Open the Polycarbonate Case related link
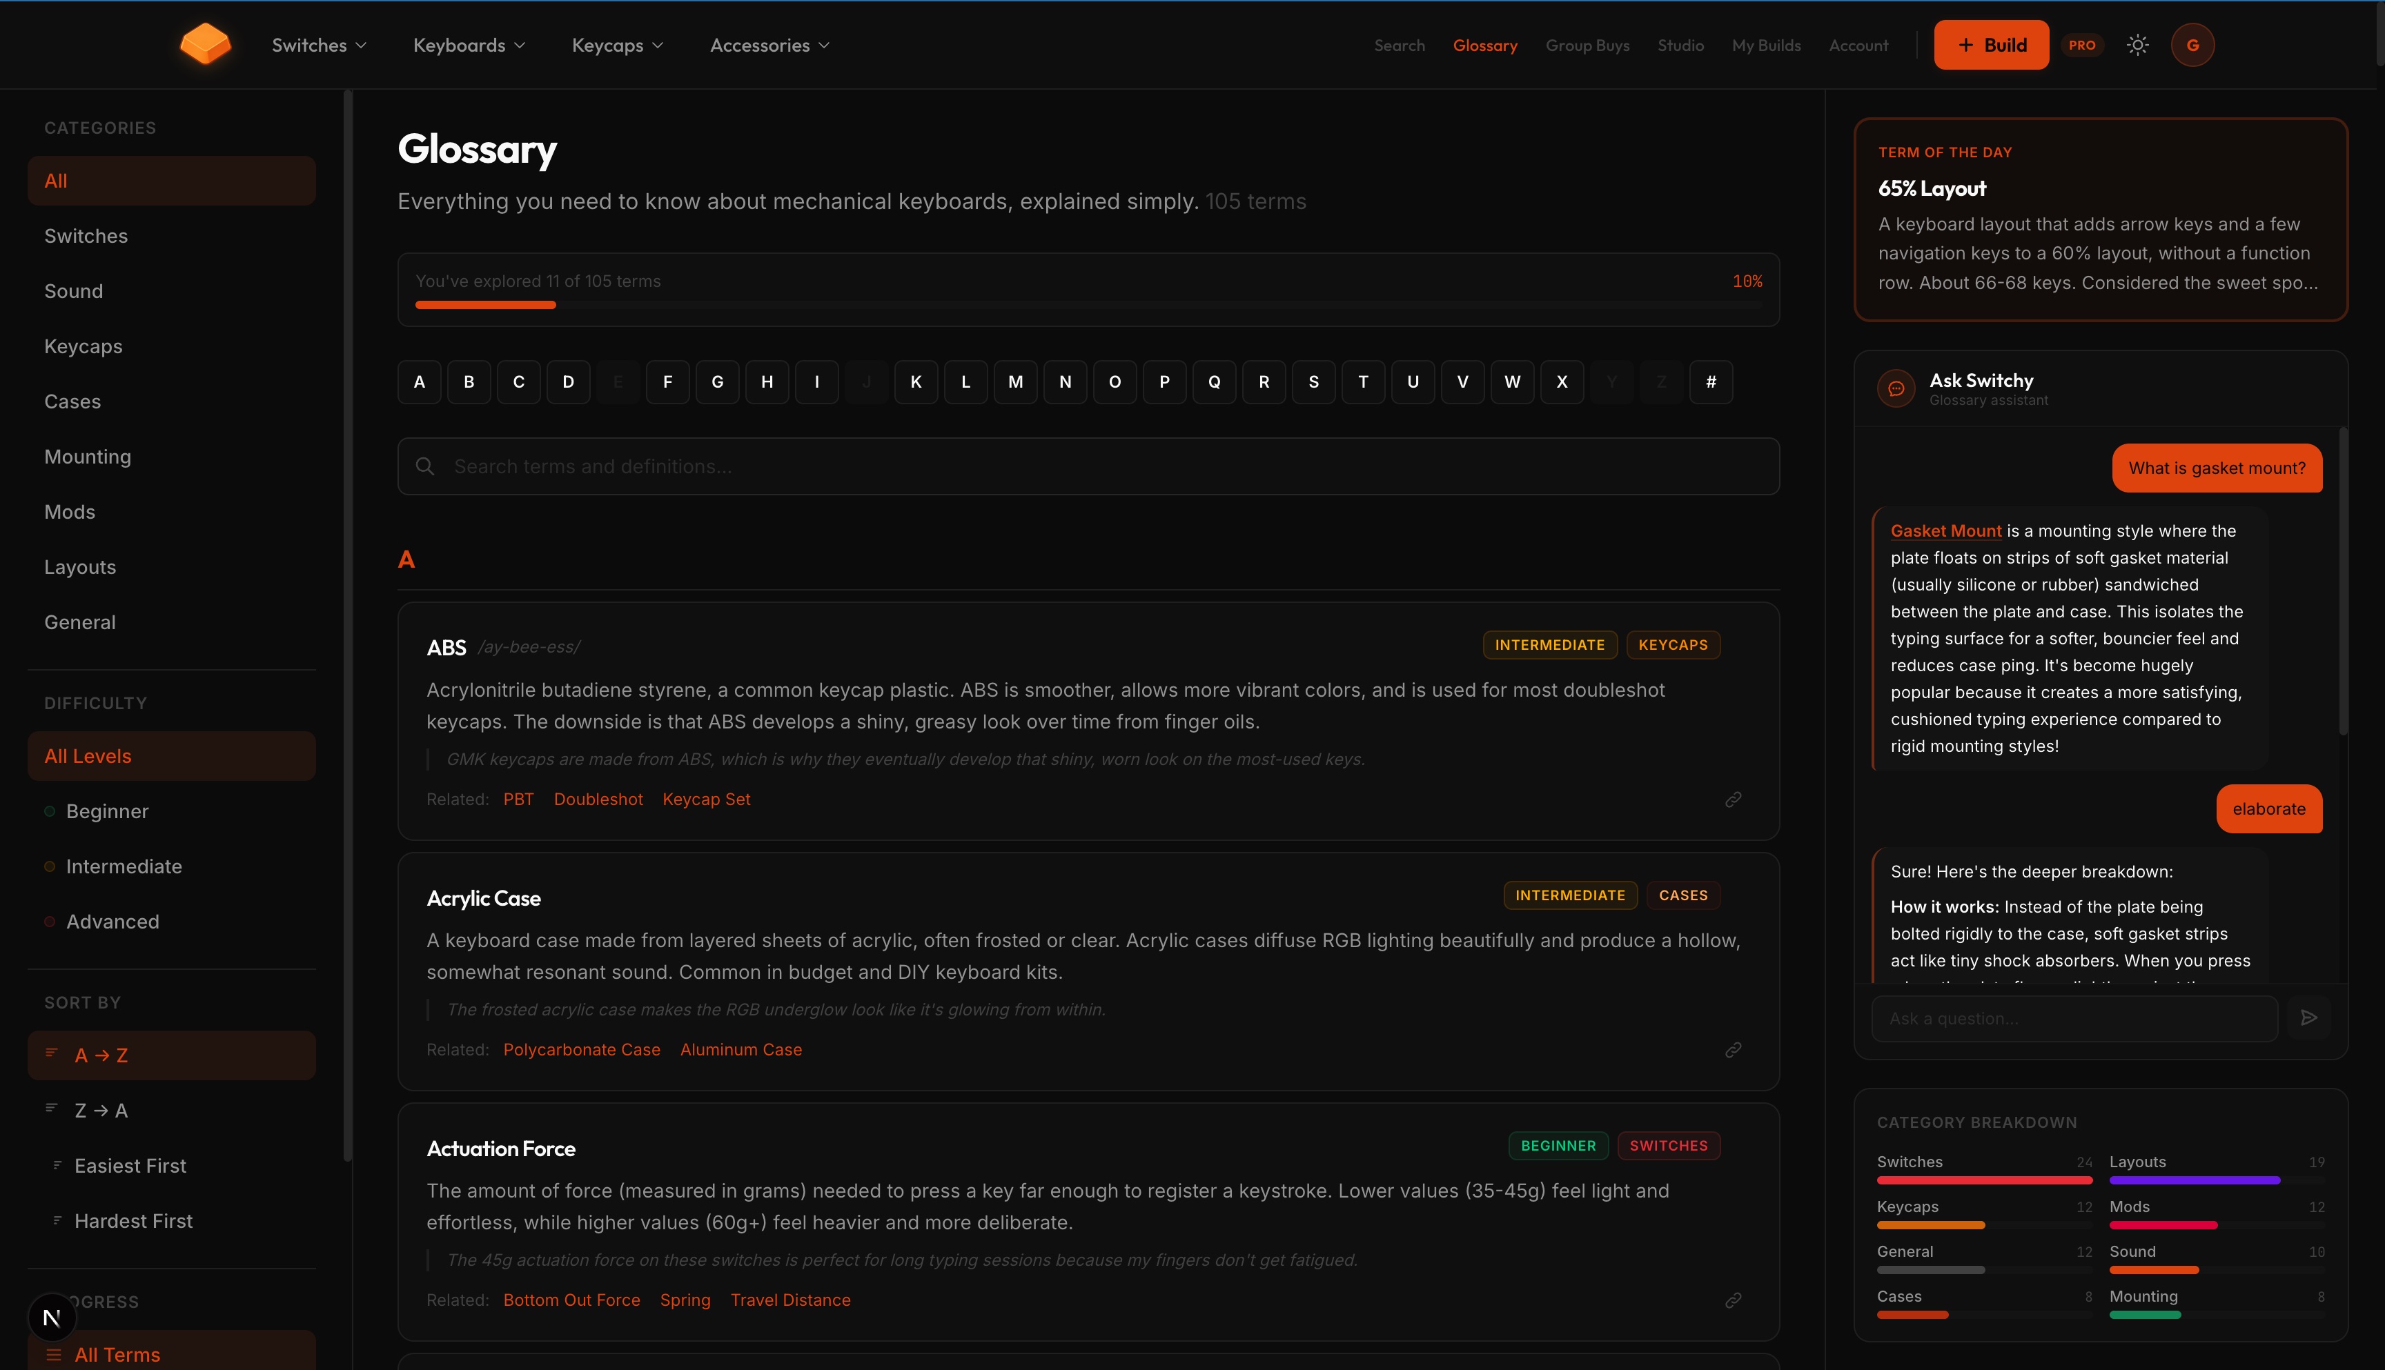 pos(582,1049)
